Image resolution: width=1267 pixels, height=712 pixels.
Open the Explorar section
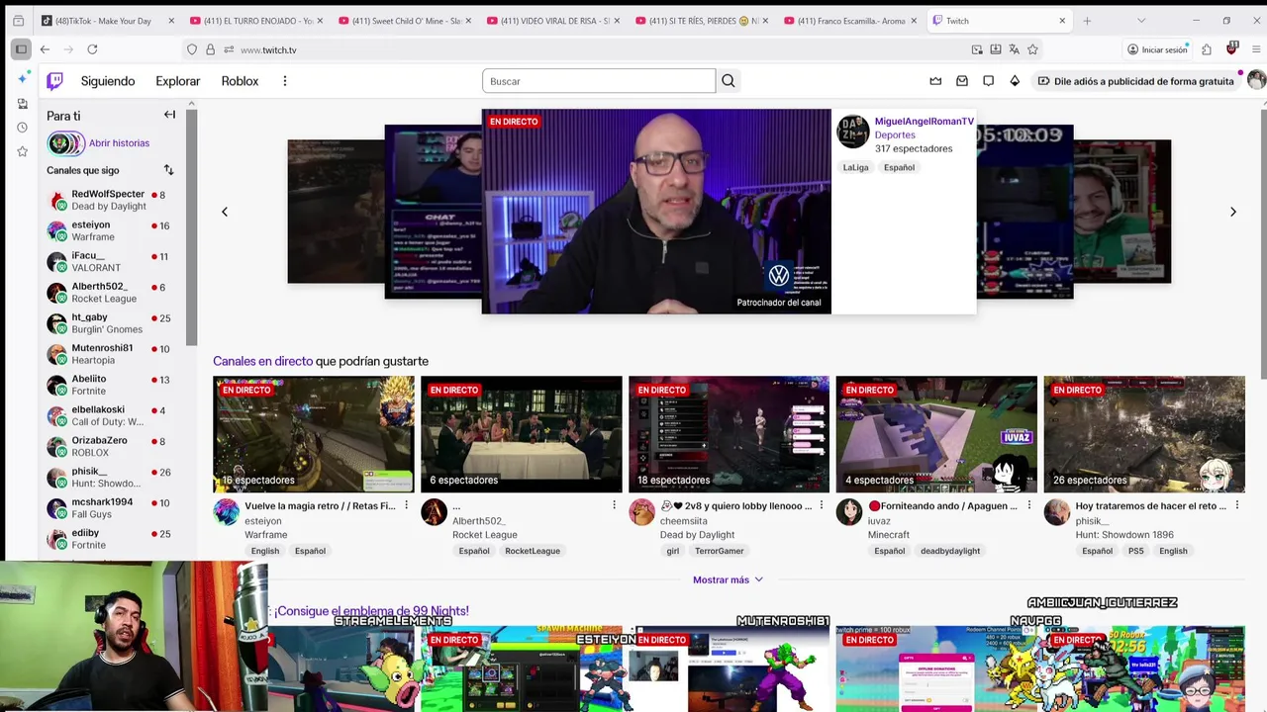tap(178, 81)
